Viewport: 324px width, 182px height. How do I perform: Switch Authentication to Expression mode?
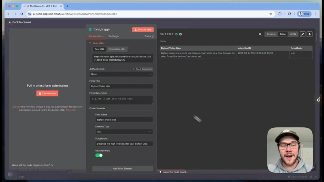click(x=147, y=69)
